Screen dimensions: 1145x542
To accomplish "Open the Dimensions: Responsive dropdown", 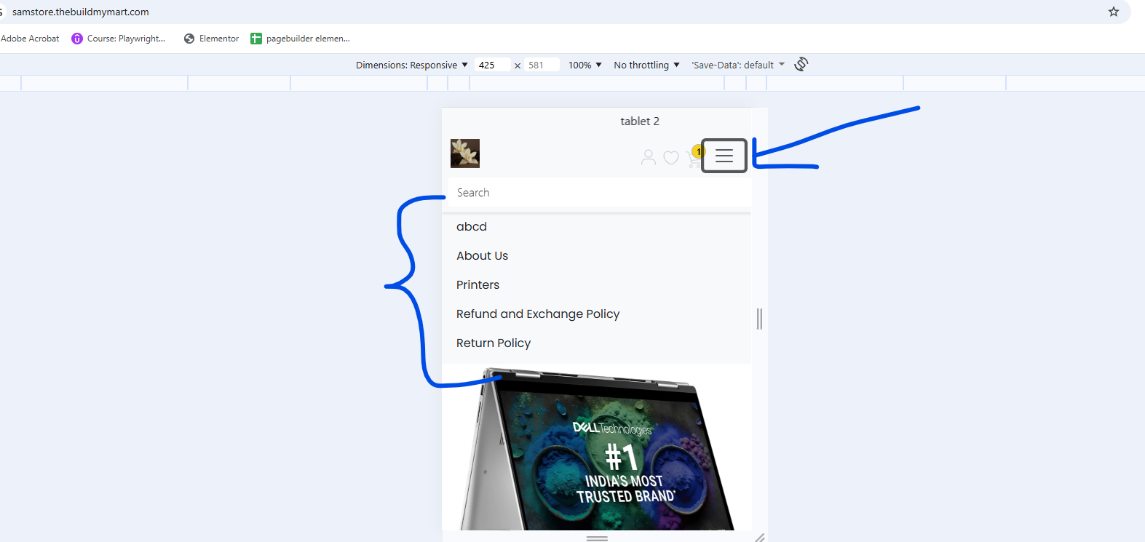I will pos(412,65).
